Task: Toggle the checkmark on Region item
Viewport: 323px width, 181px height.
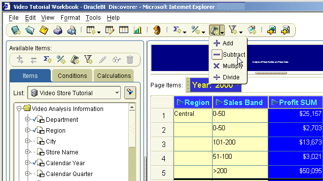Action: click(35, 130)
